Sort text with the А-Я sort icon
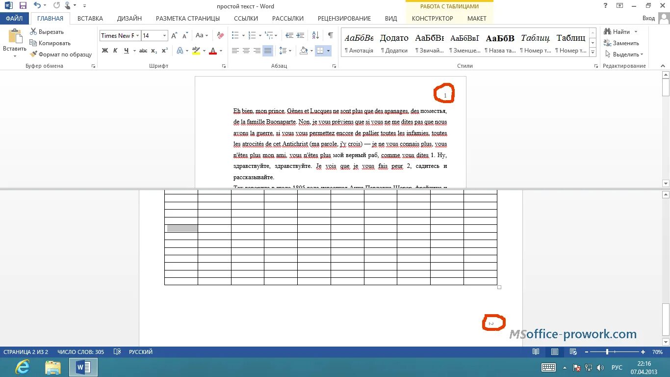Viewport: 670px width, 377px height. [x=315, y=36]
